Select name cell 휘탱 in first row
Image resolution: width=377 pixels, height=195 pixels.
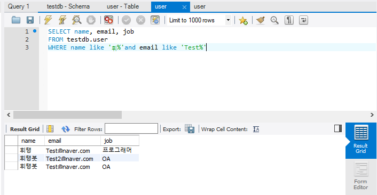point(32,150)
